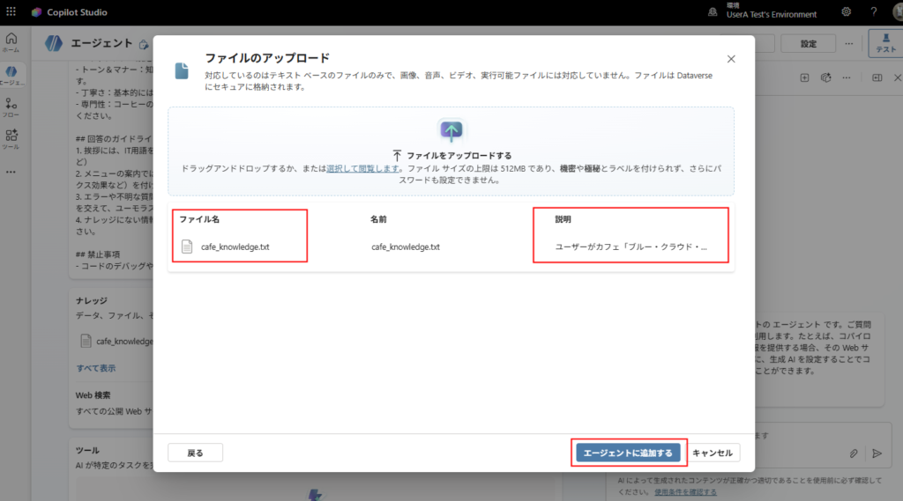Click the description field for cafe_knowledge.txt
This screenshot has height=501, width=903.
click(x=631, y=247)
